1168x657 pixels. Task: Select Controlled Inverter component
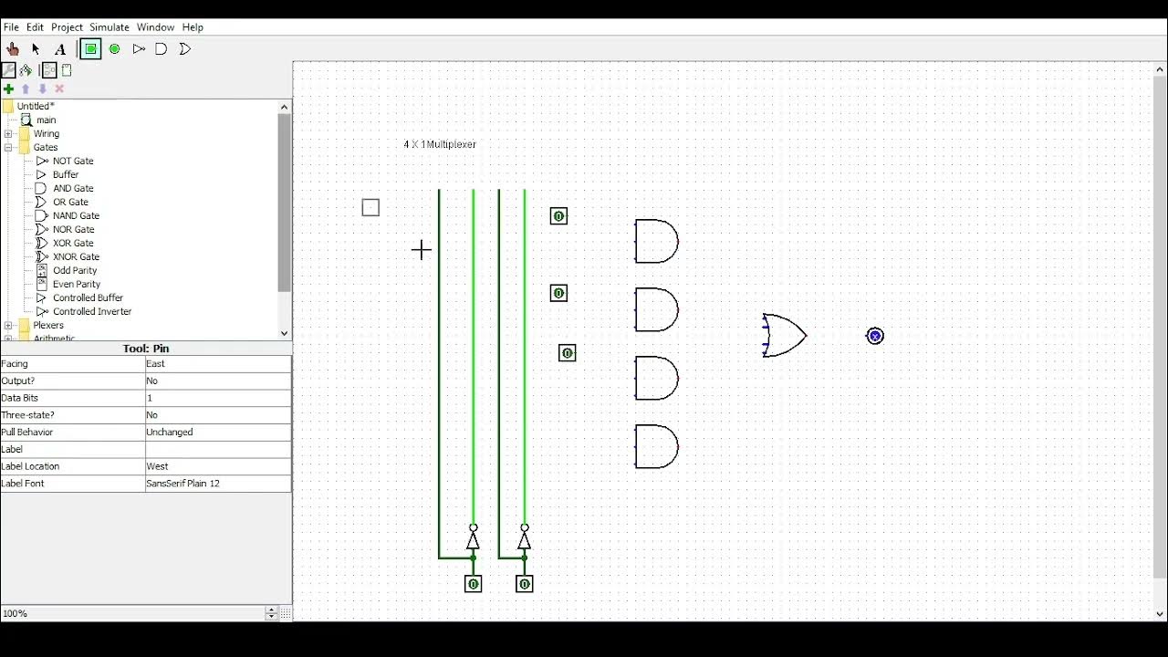(92, 311)
